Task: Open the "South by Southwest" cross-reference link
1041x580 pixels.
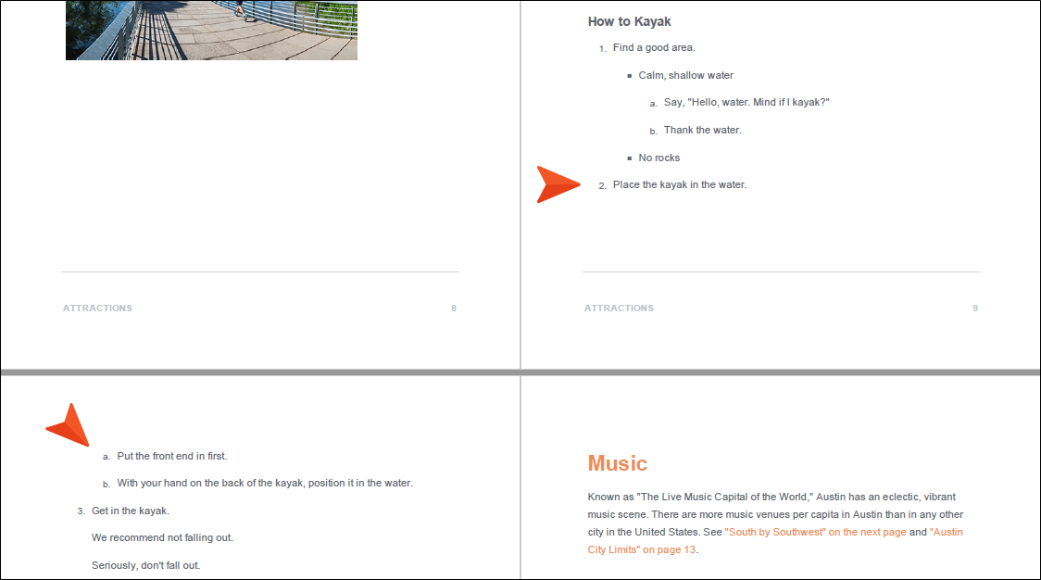Action: click(x=815, y=533)
